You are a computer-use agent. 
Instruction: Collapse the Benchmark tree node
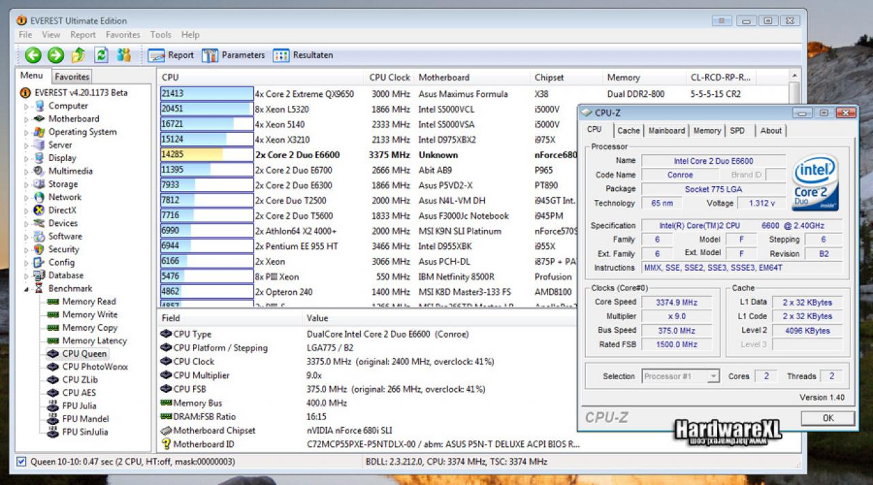click(27, 289)
